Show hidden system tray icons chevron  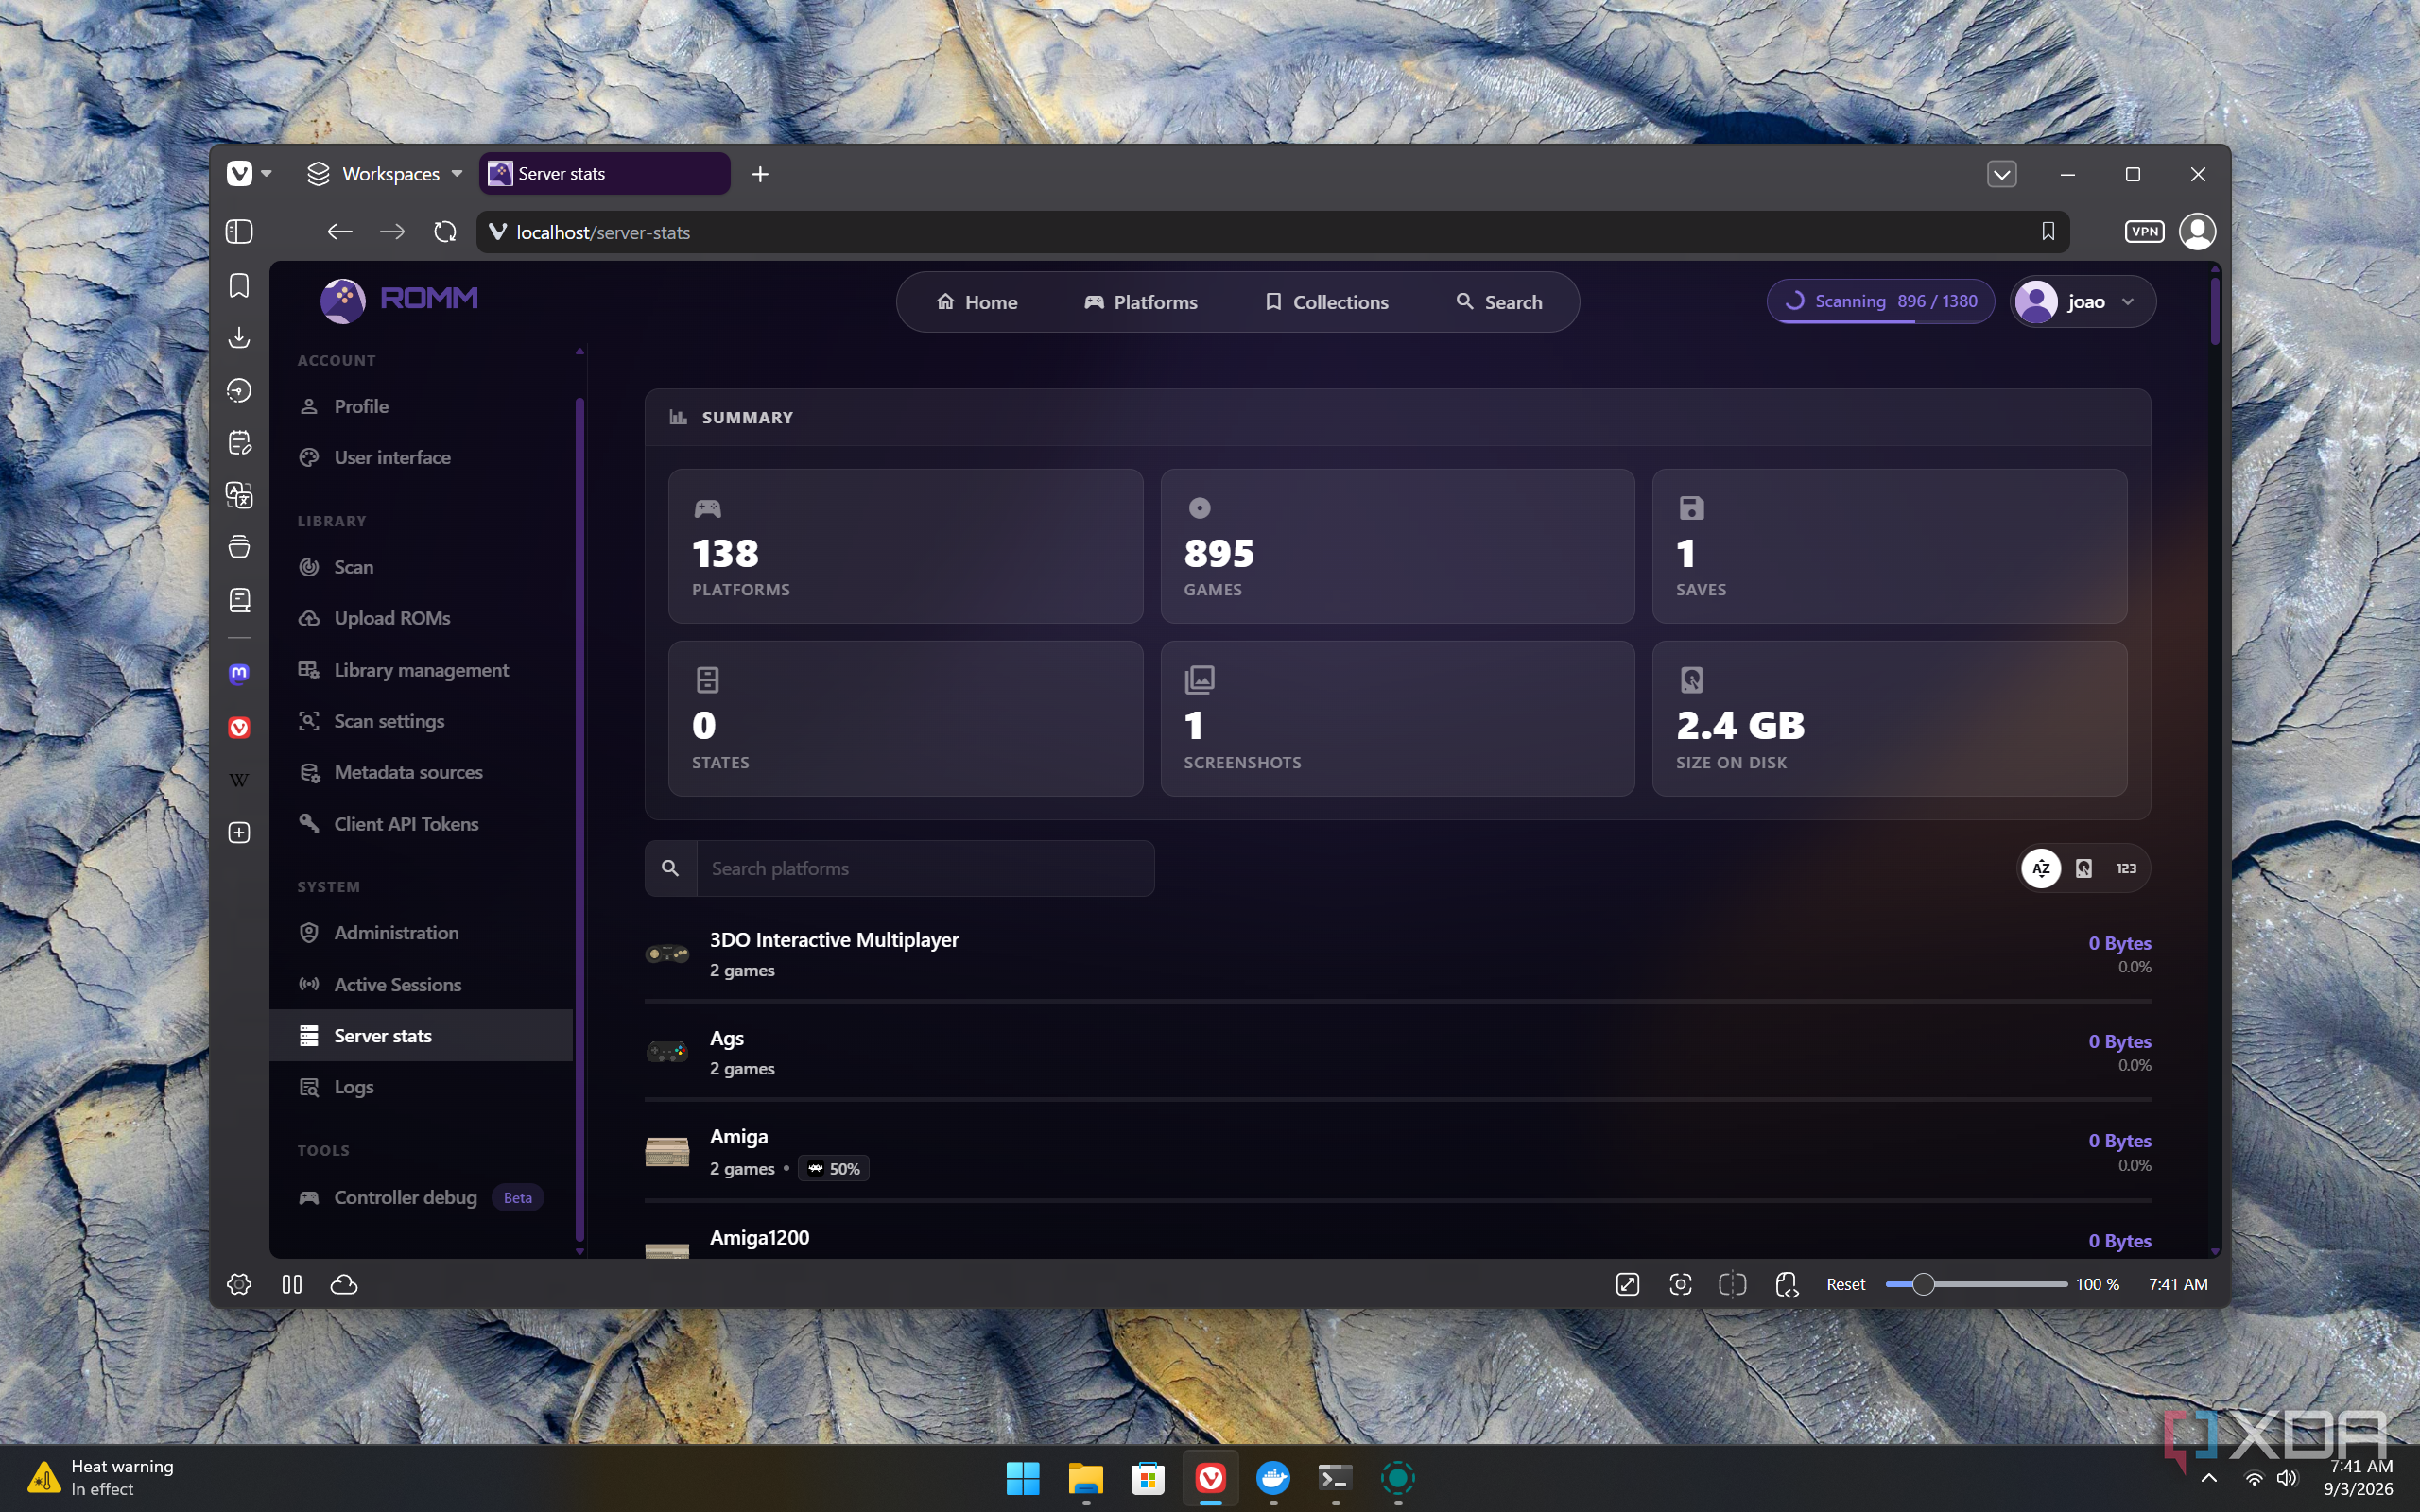pos(2209,1478)
